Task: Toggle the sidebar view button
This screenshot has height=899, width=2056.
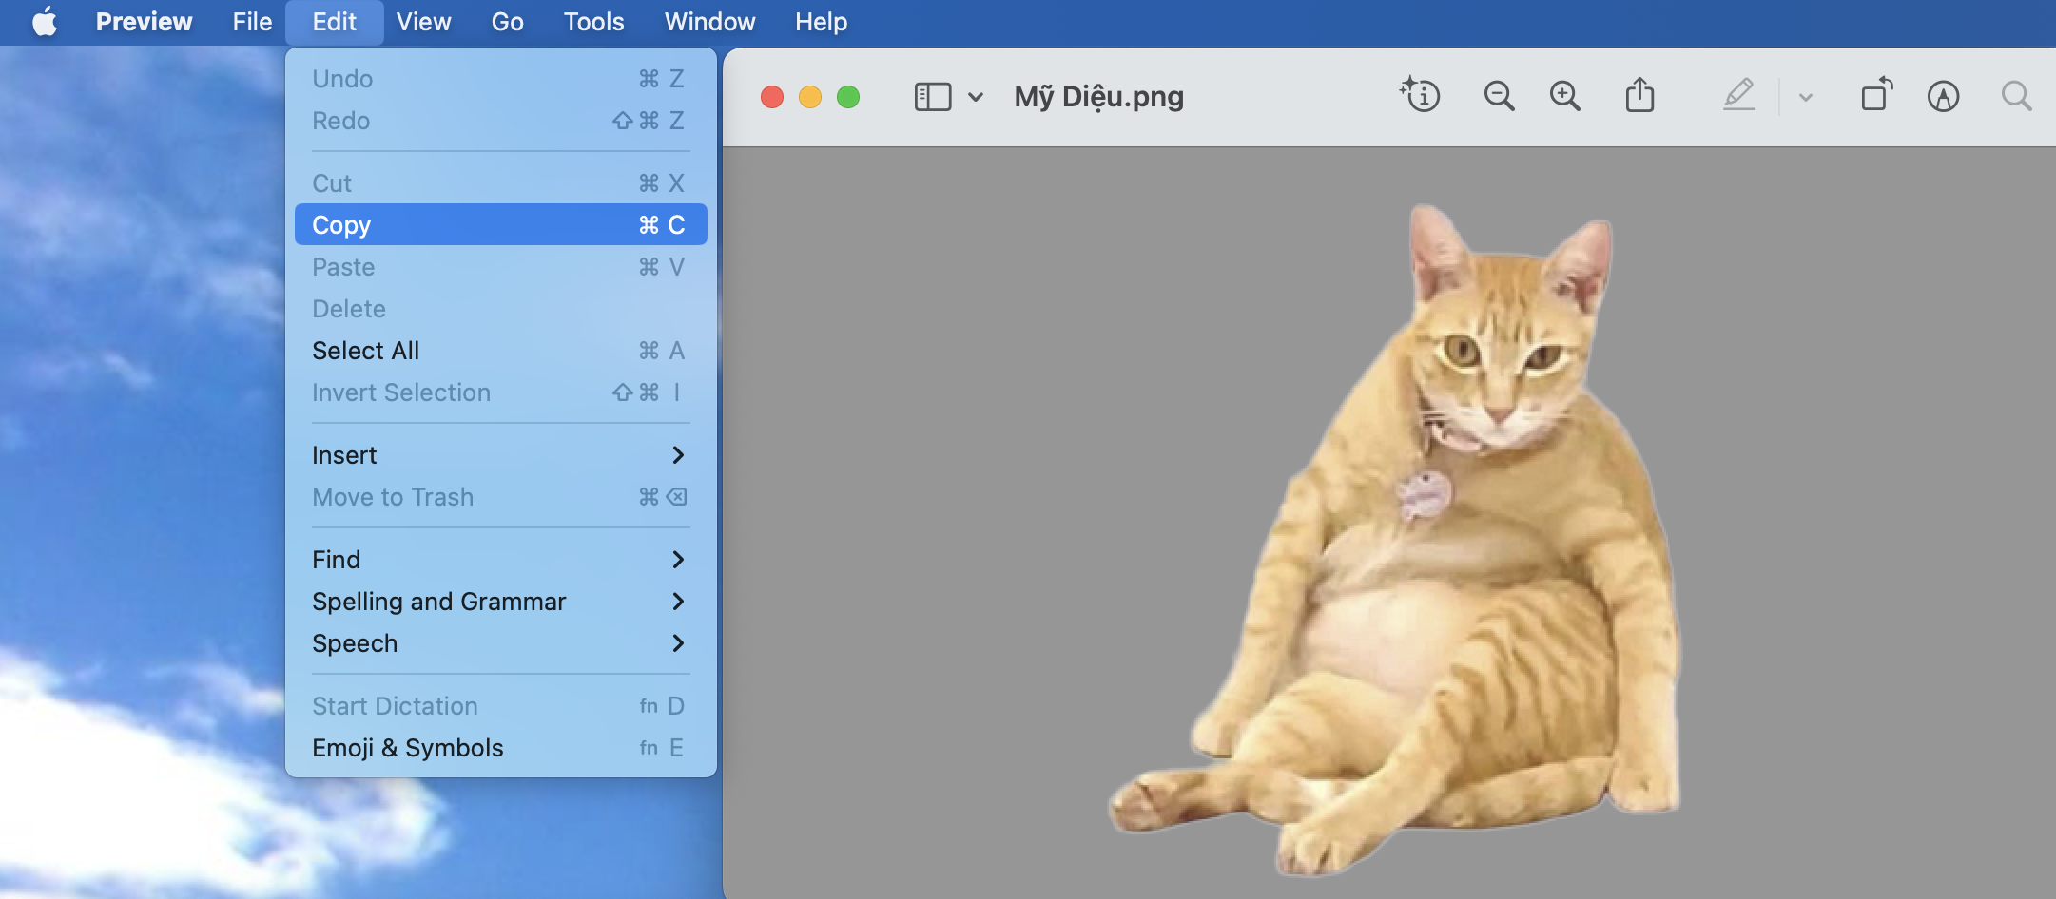Action: [x=932, y=97]
